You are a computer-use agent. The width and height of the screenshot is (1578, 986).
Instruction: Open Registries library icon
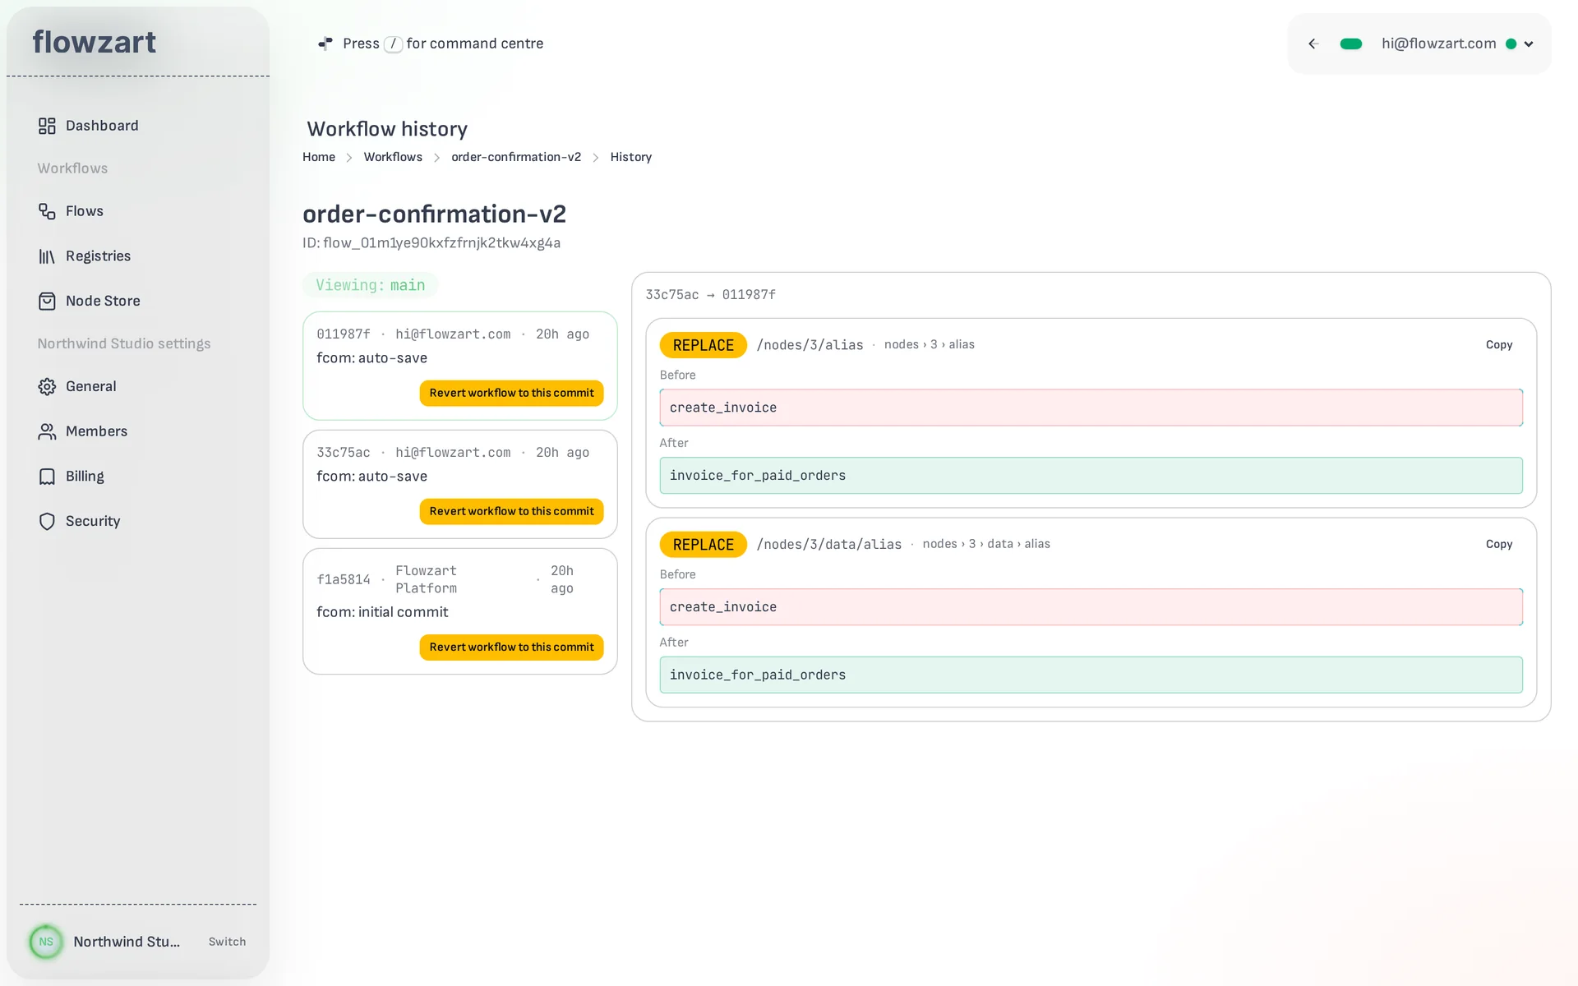coord(47,256)
